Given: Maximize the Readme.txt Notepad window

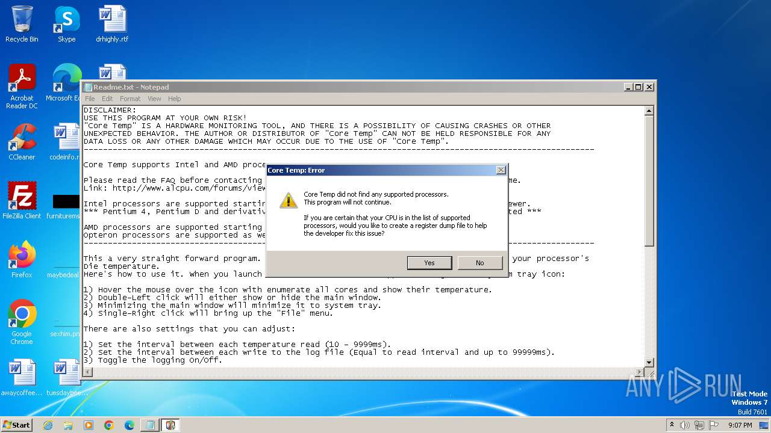Looking at the screenshot, I should point(638,87).
